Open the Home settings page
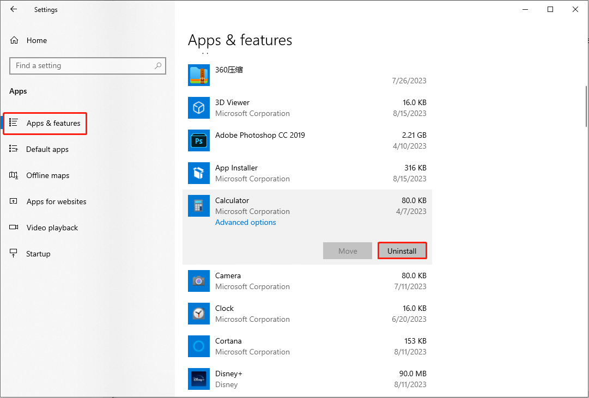 (37, 40)
